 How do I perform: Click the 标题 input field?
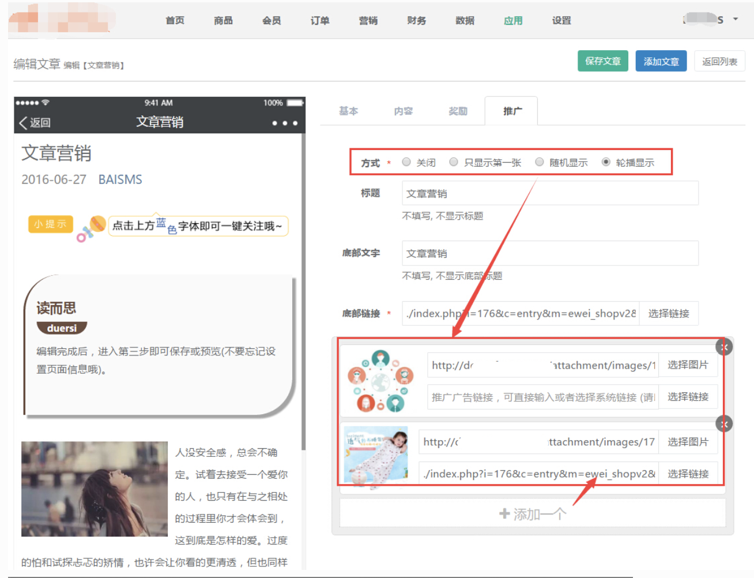[x=550, y=193]
